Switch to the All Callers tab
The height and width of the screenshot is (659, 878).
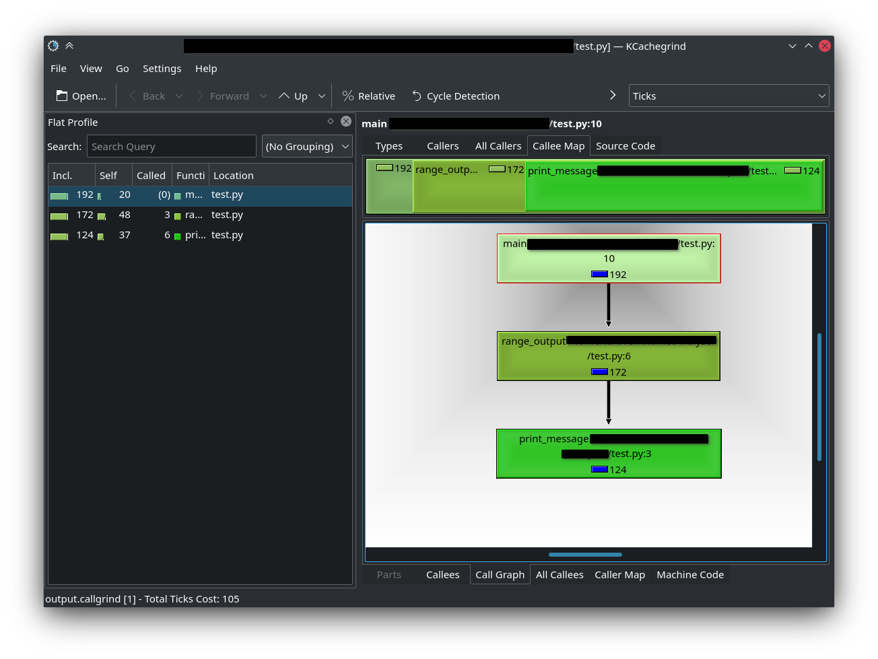point(498,146)
